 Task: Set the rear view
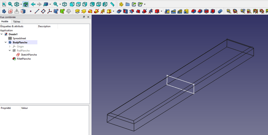pyautogui.click(x=92, y=4)
